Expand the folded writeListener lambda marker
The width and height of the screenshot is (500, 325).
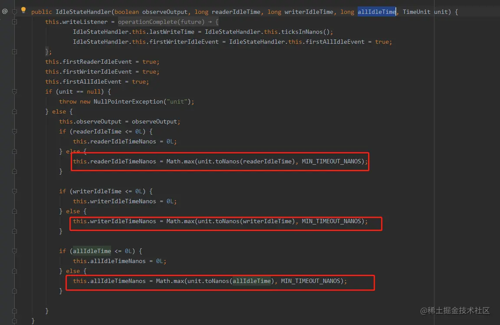click(14, 22)
